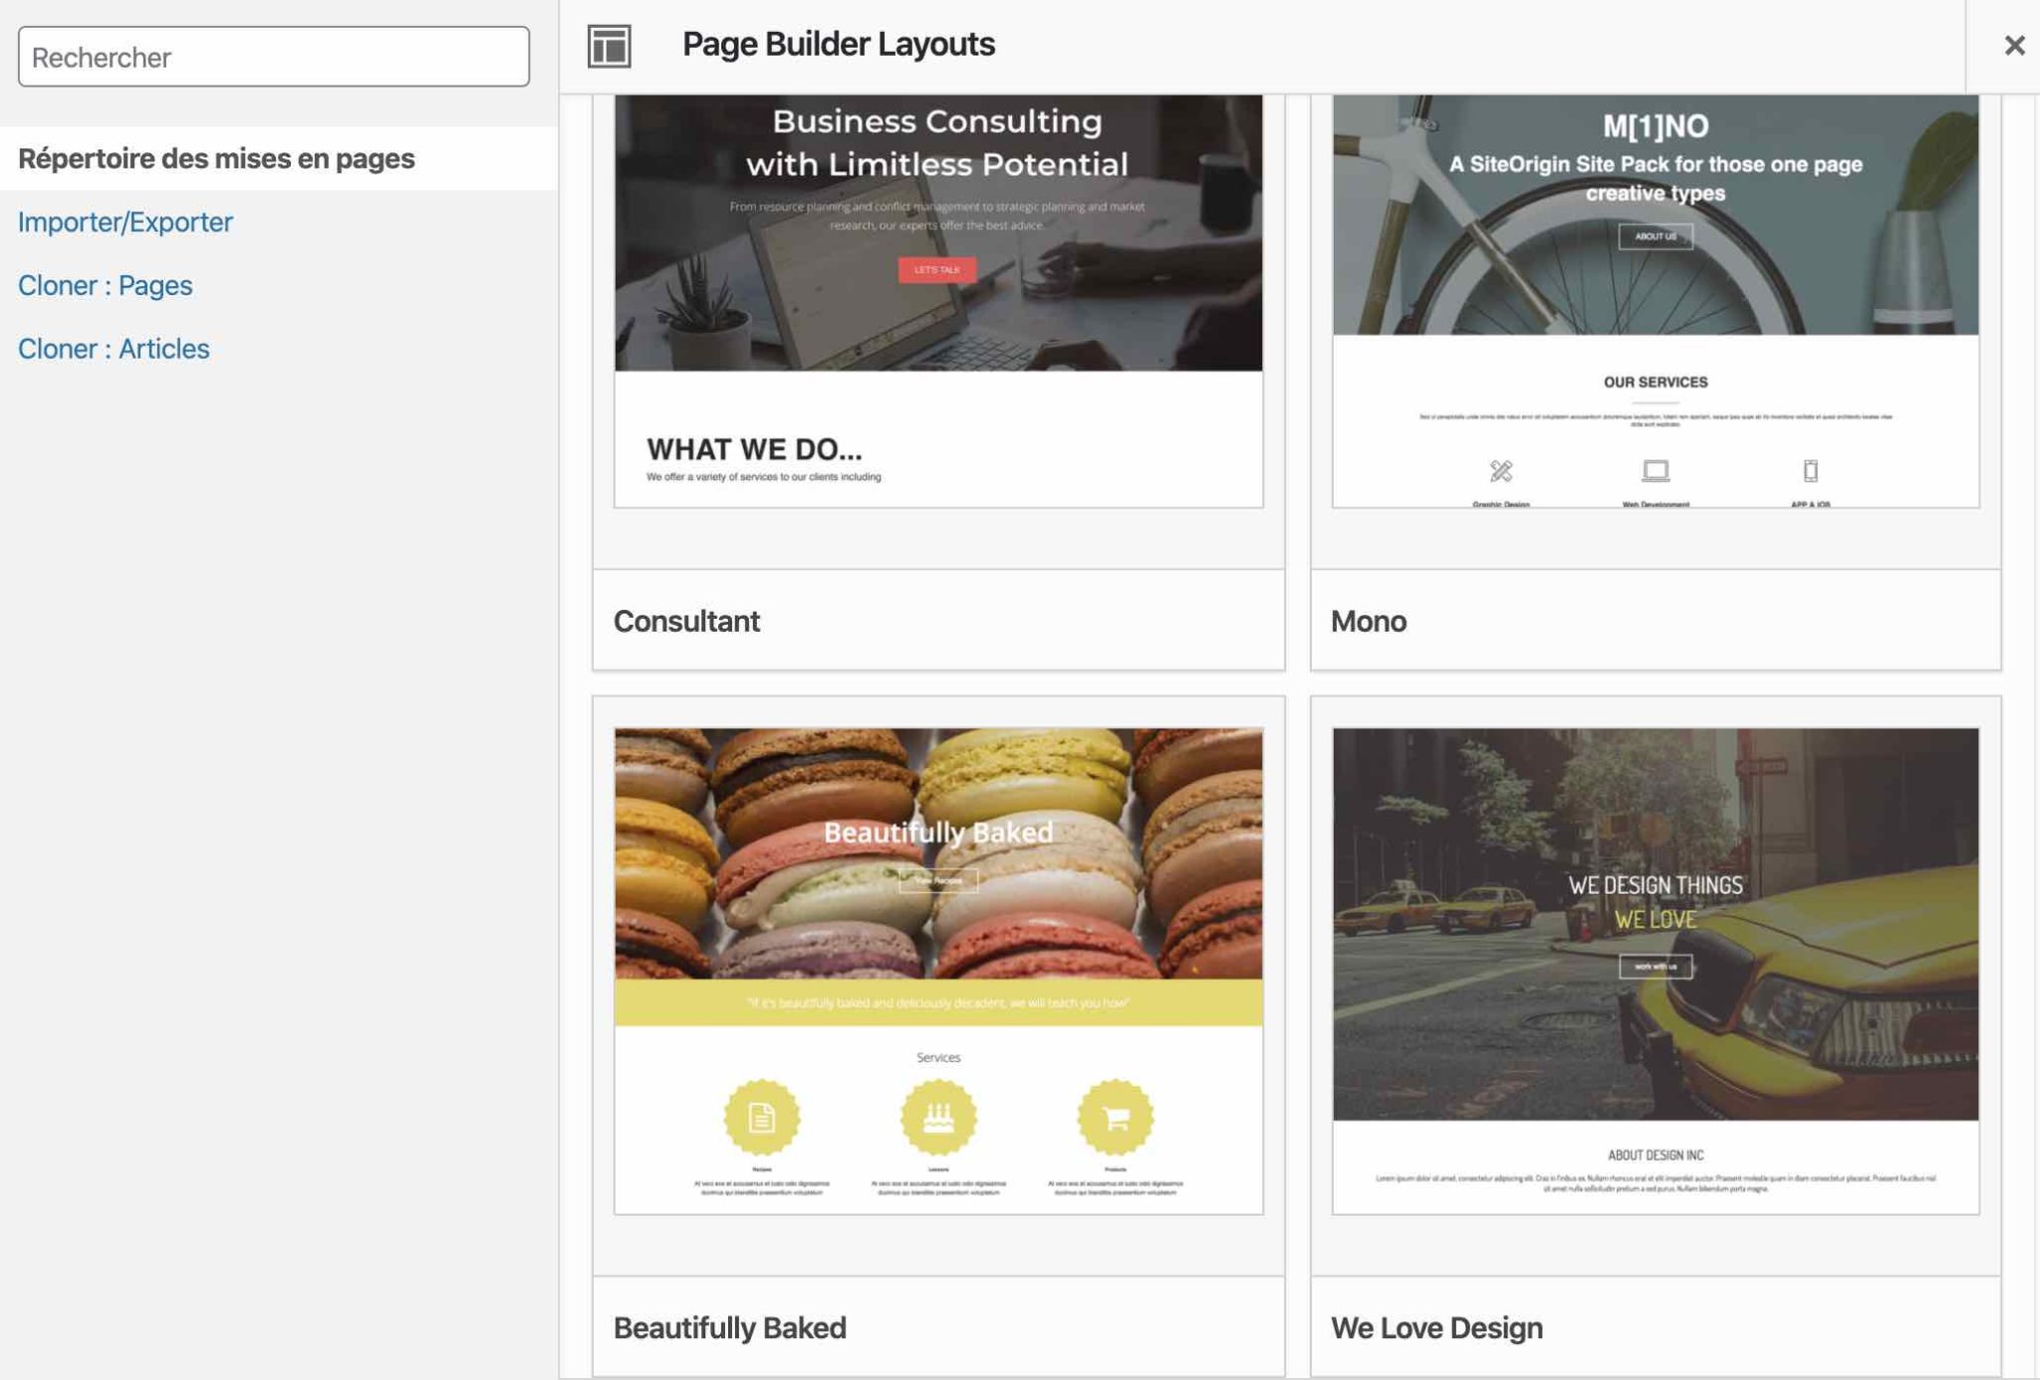Select the Mono layout thumbnail

pyautogui.click(x=1655, y=299)
